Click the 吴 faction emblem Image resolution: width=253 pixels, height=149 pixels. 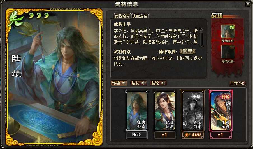click(x=15, y=19)
